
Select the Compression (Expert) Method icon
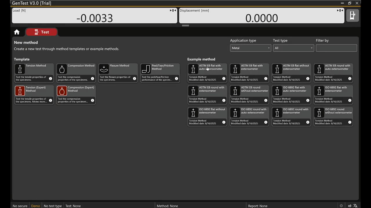click(62, 91)
